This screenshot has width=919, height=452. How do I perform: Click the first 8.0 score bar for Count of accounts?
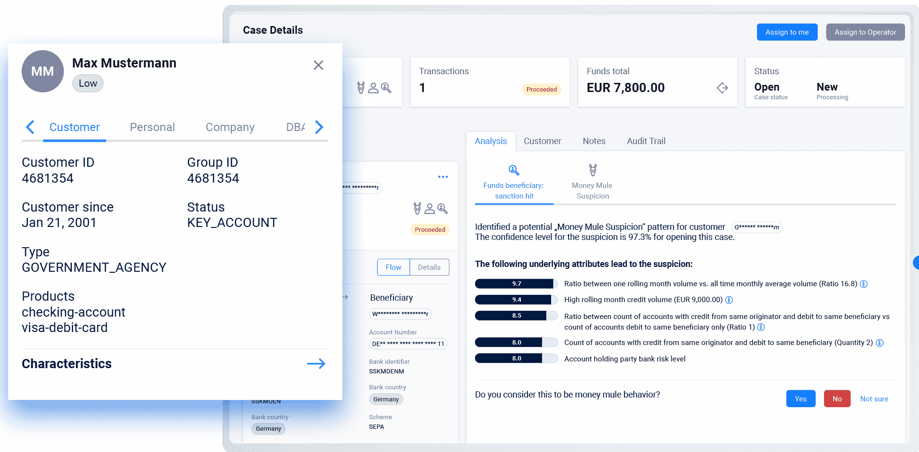[x=516, y=343]
